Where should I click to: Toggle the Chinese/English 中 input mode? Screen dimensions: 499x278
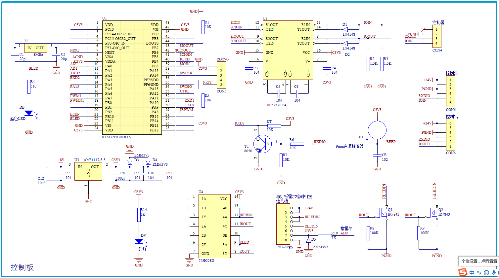pos(472,273)
